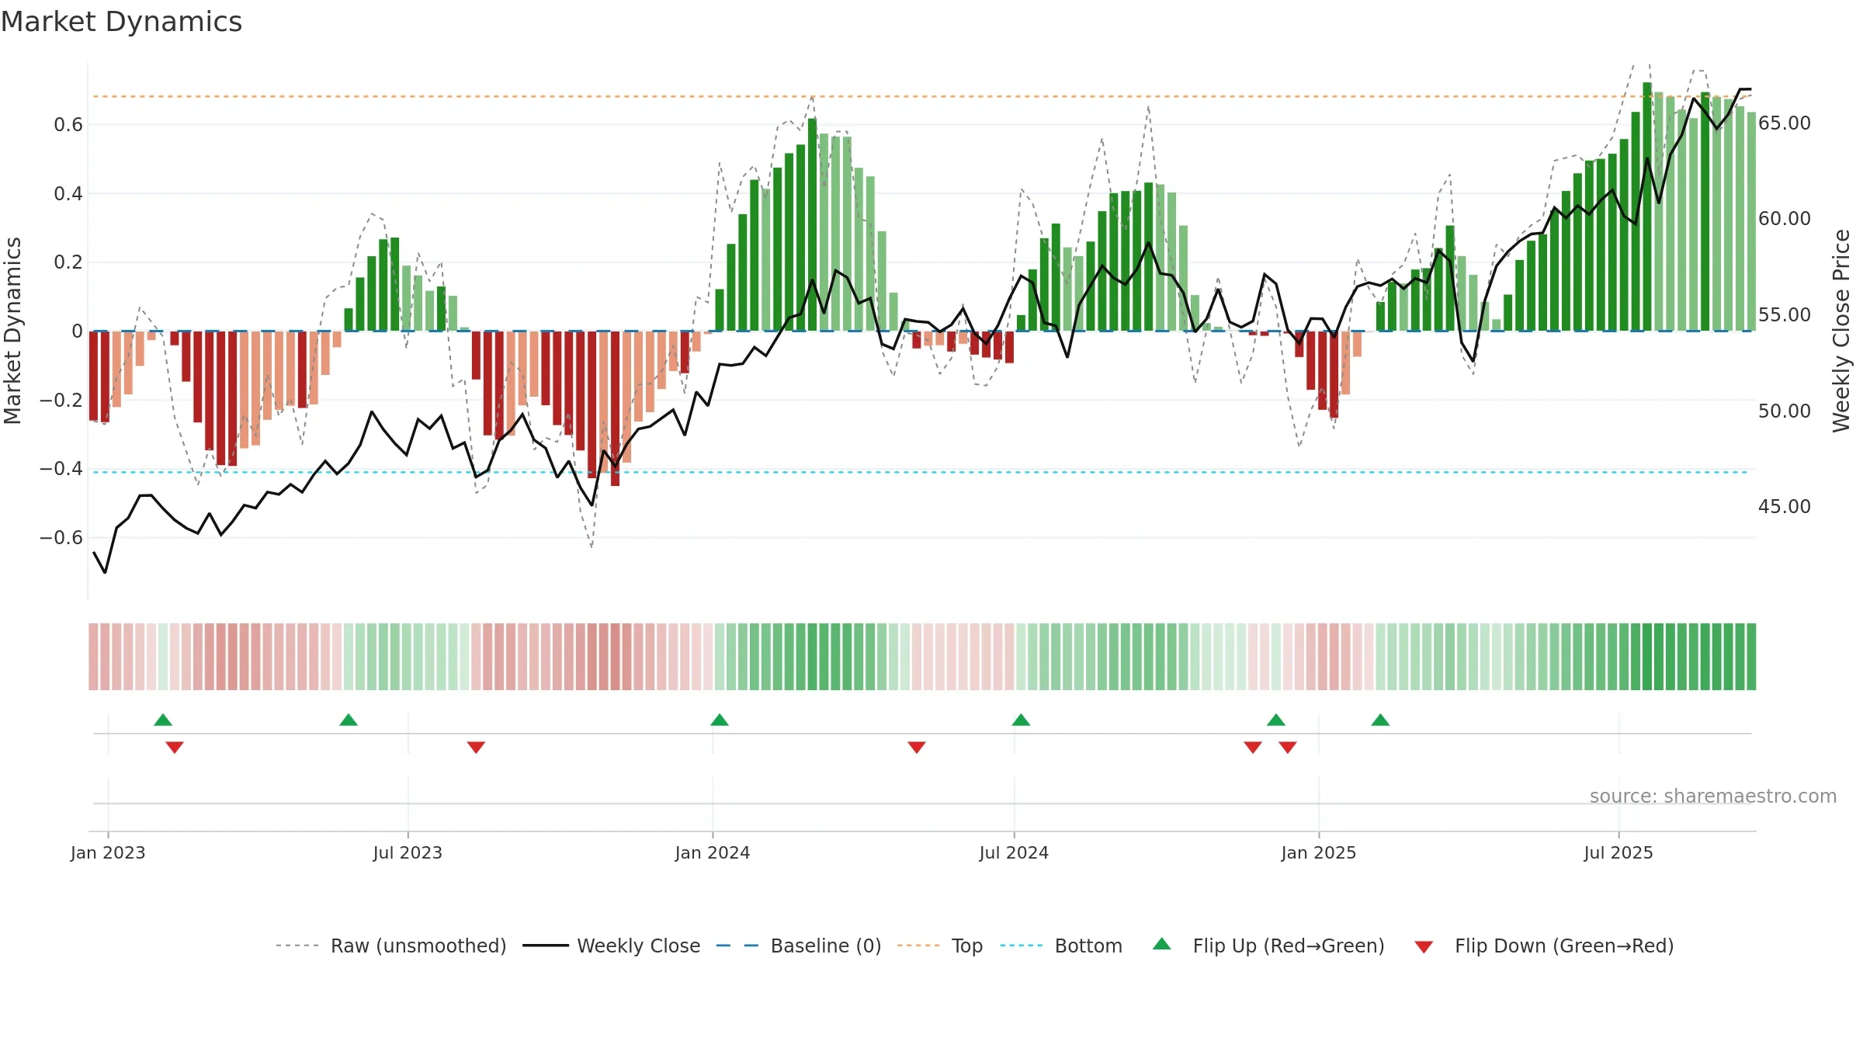Click the 0.6 left axis tick label
This screenshot has width=1863, height=1048.
pos(68,125)
